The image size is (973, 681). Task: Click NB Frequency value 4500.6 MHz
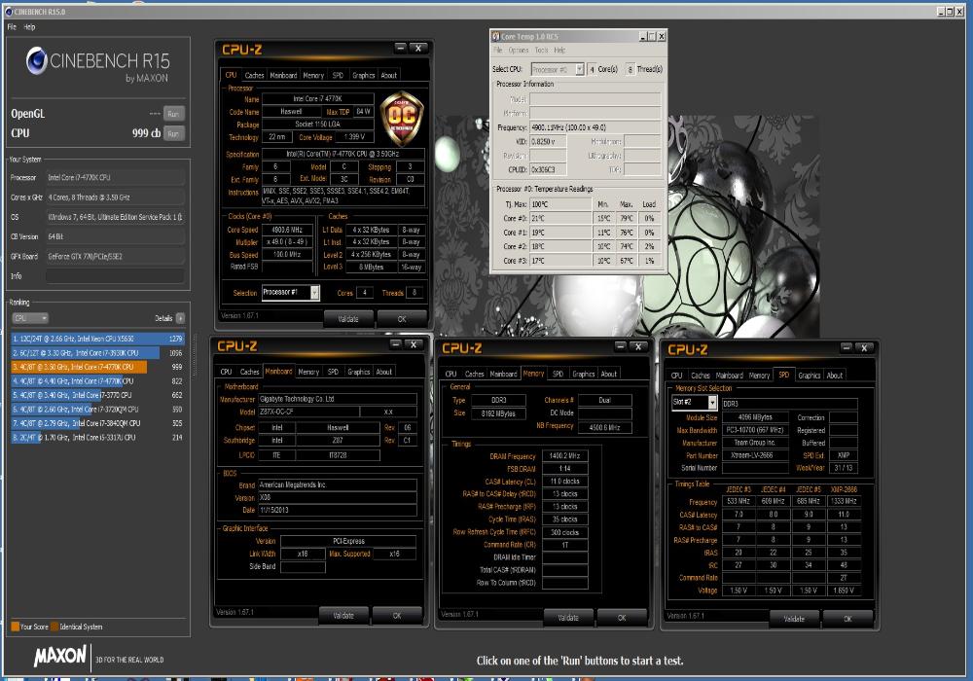pos(604,427)
